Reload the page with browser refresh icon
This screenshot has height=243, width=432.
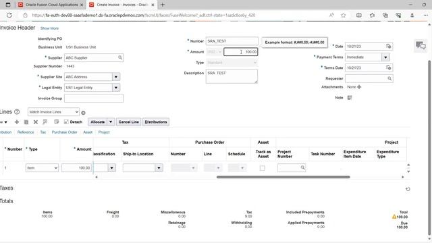[x=9, y=15]
